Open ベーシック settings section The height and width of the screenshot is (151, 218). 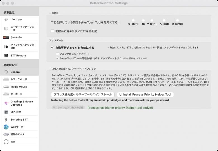tap(20, 20)
